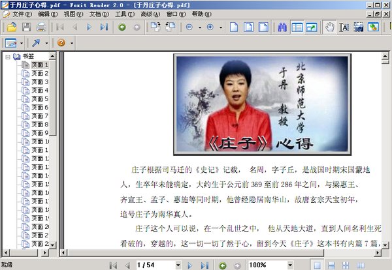The width and height of the screenshot is (392, 270).
Task: Select bookmark 页面 2
Action: (x=40, y=73)
